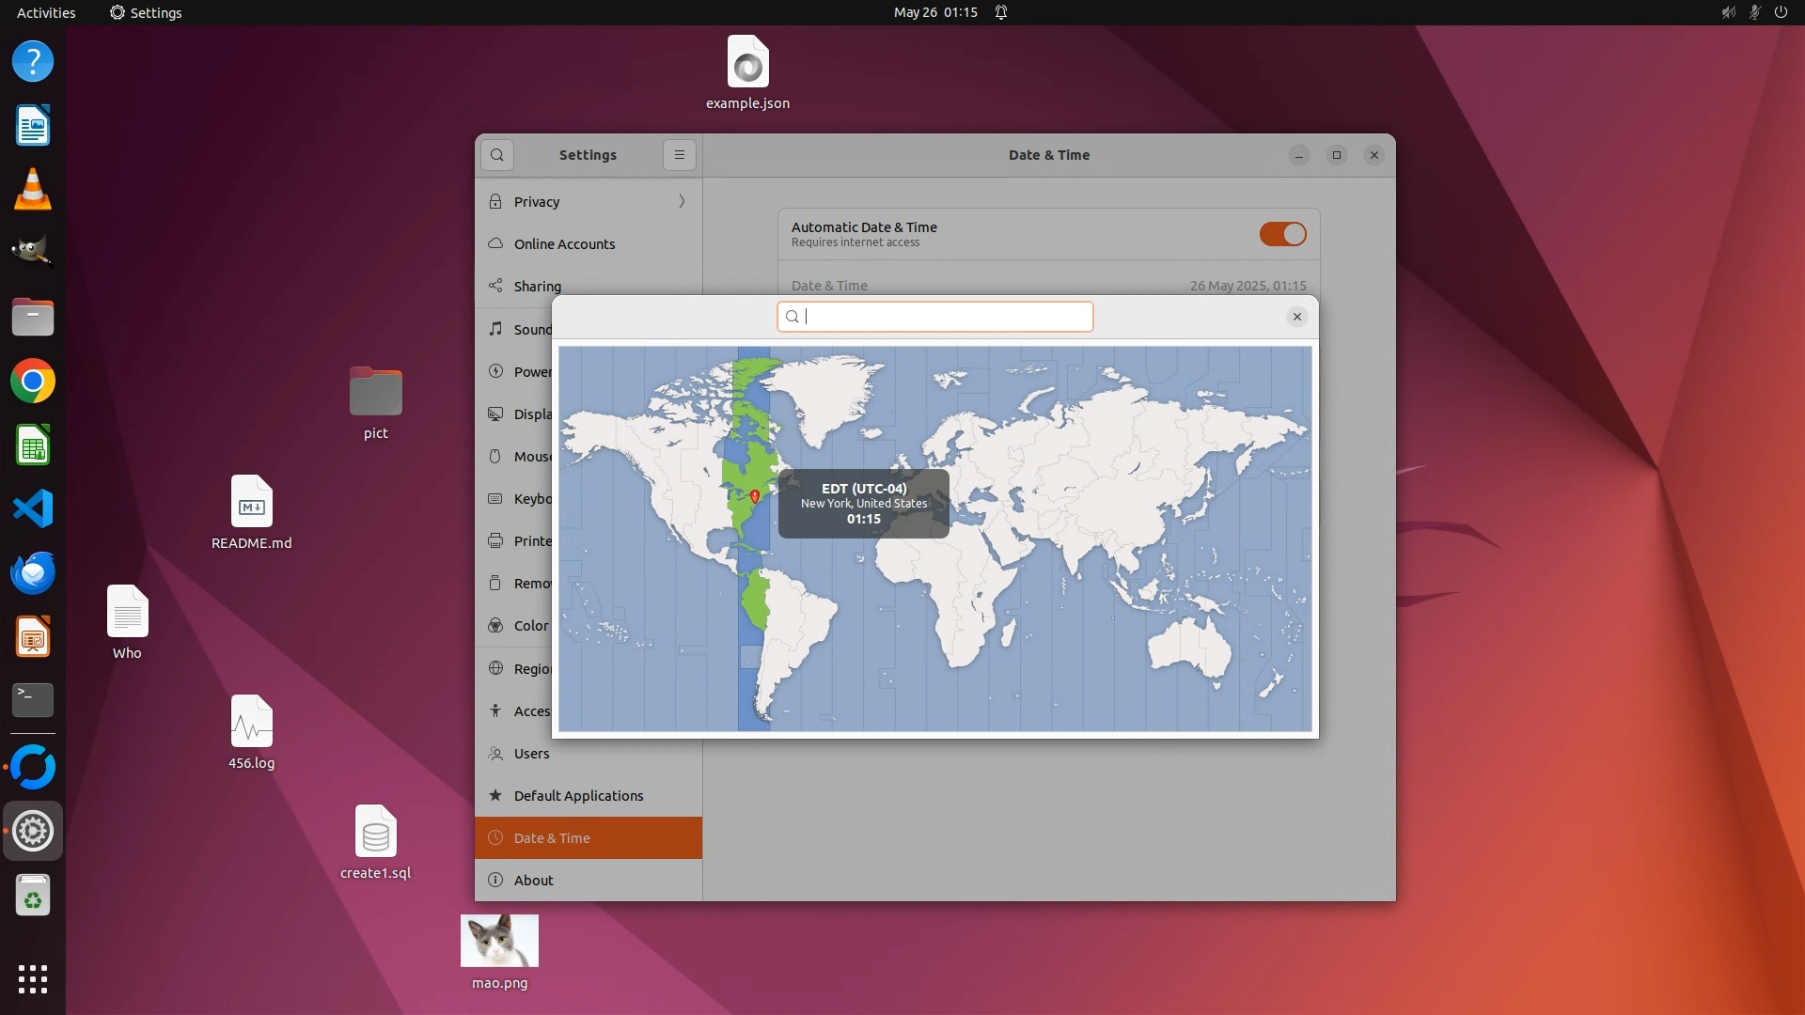Click the Sharing icon in sidebar
Image resolution: width=1805 pixels, height=1015 pixels.
click(x=495, y=286)
